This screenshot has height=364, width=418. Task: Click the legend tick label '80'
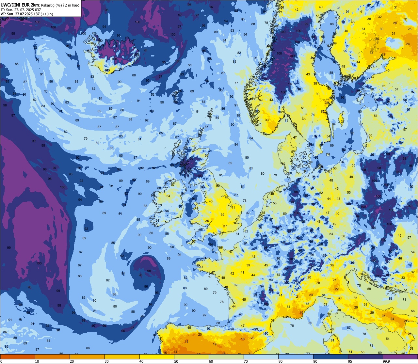[281, 362]
